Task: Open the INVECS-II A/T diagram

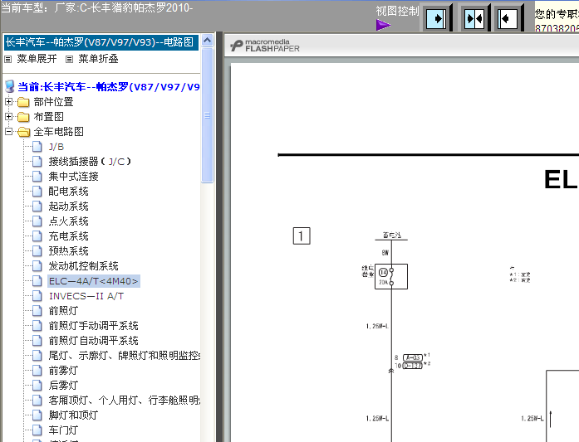Action: pyautogui.click(x=86, y=296)
